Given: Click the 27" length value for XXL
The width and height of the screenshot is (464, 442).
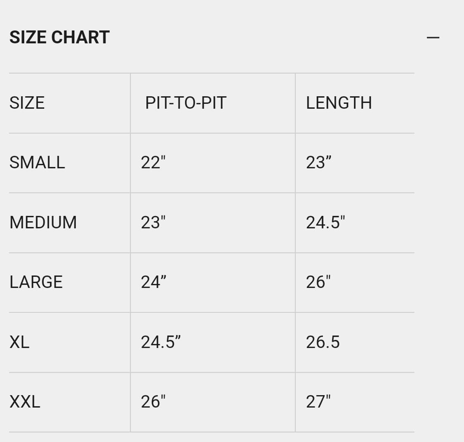Looking at the screenshot, I should pos(318,402).
